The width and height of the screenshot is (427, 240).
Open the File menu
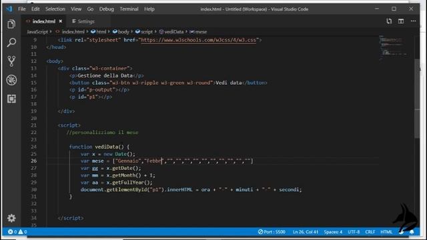22,9
